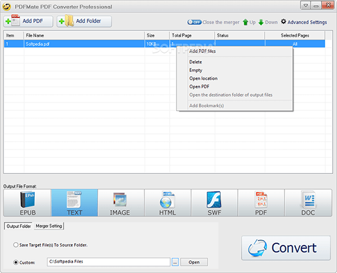Select PDF output format
337x273 pixels.
point(261,203)
